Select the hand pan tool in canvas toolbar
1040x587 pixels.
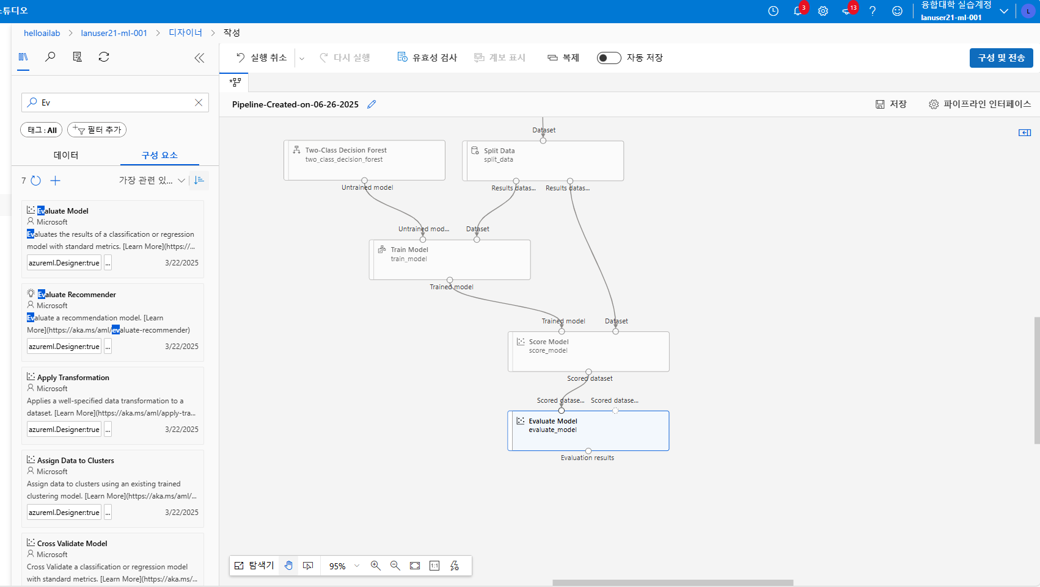tap(288, 566)
